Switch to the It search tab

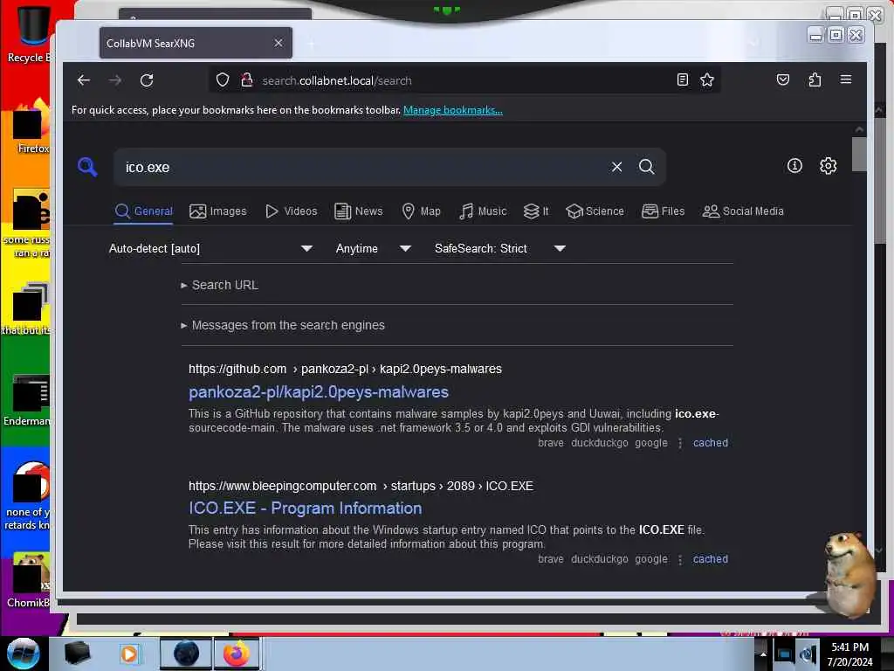(x=536, y=211)
